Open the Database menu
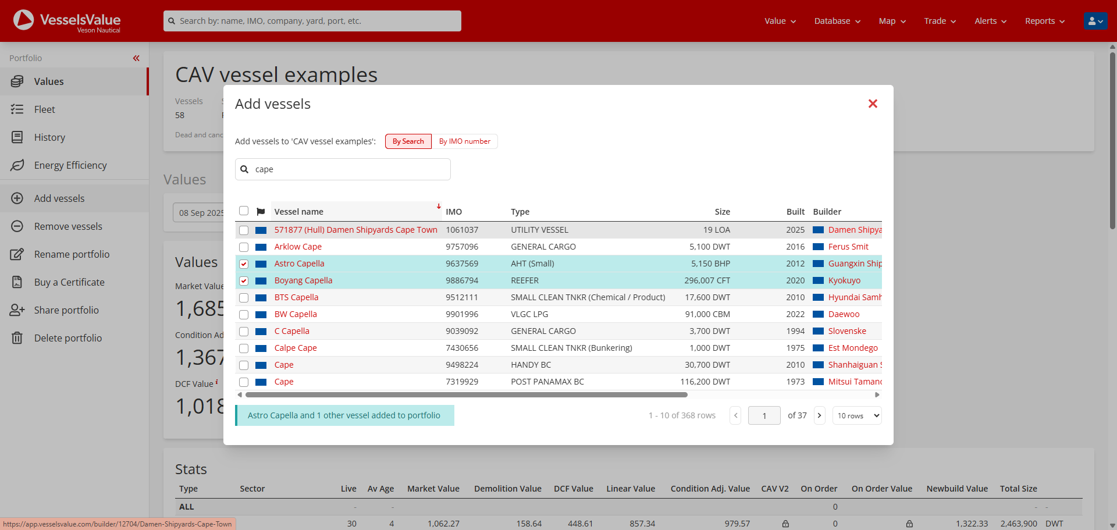This screenshot has height=530, width=1117. [837, 21]
